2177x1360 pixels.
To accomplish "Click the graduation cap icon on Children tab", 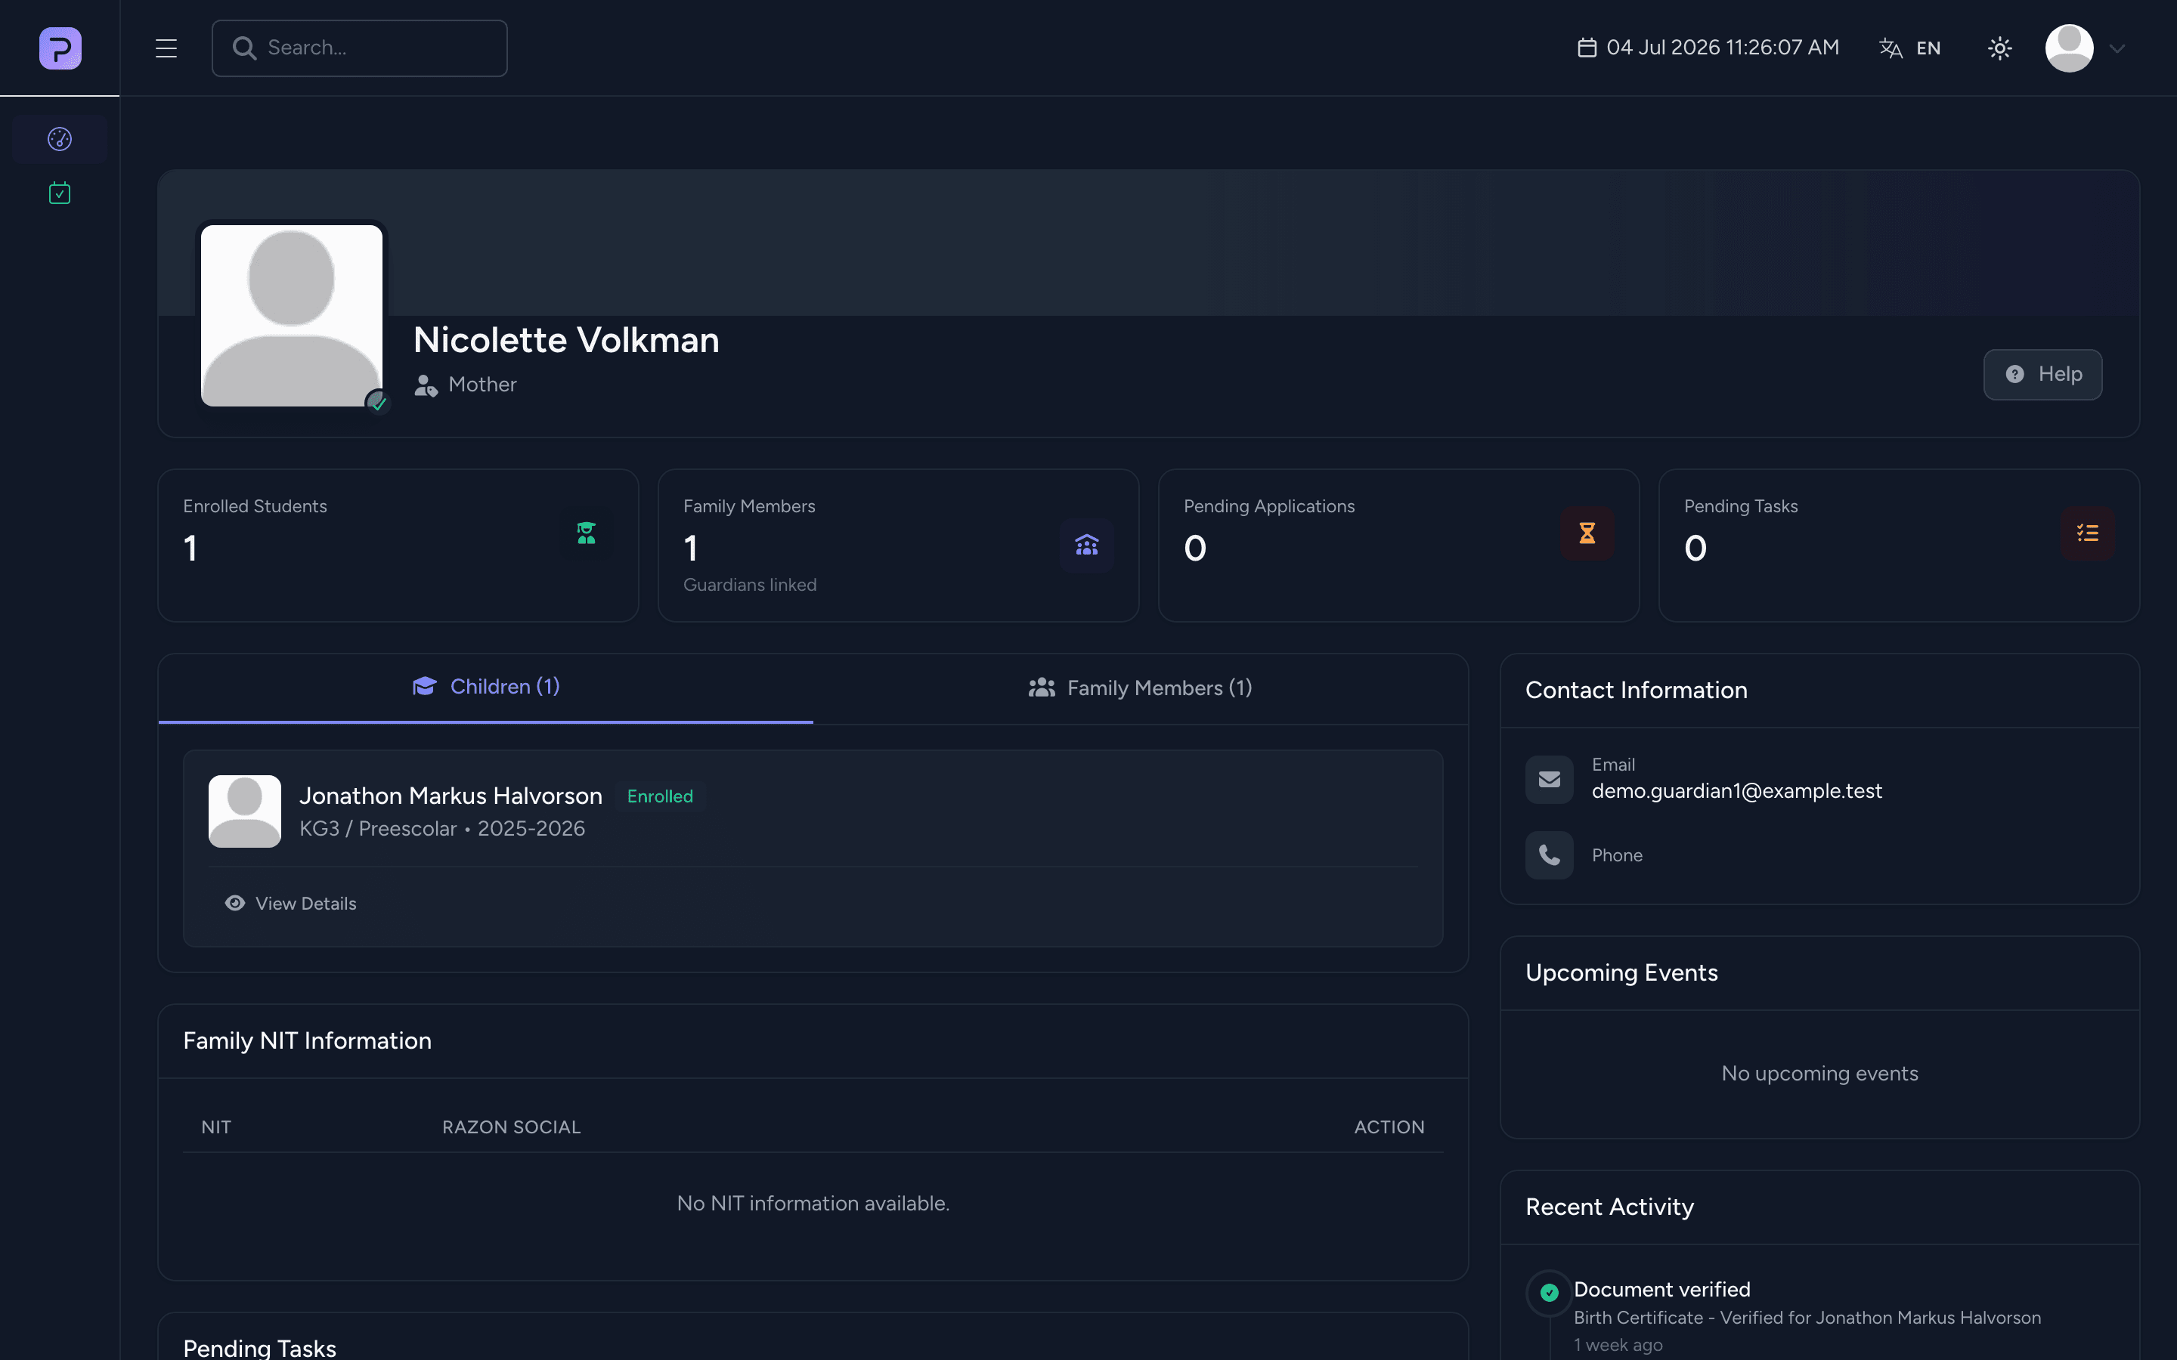I will [424, 688].
